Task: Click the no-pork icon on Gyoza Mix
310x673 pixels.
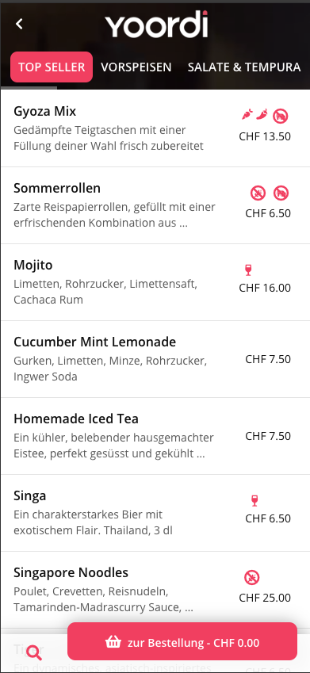Action: 281,116
